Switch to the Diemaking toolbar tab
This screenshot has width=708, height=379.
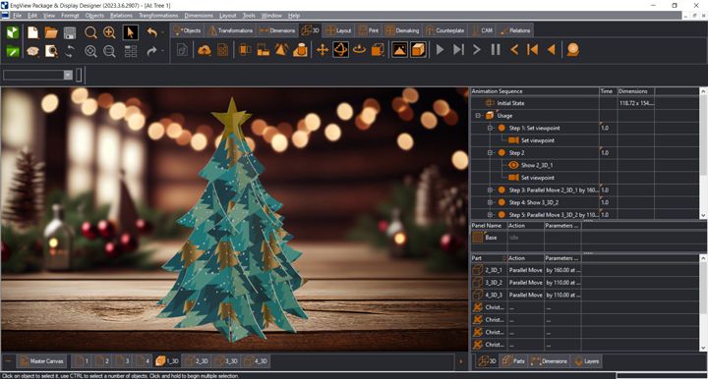pos(402,30)
